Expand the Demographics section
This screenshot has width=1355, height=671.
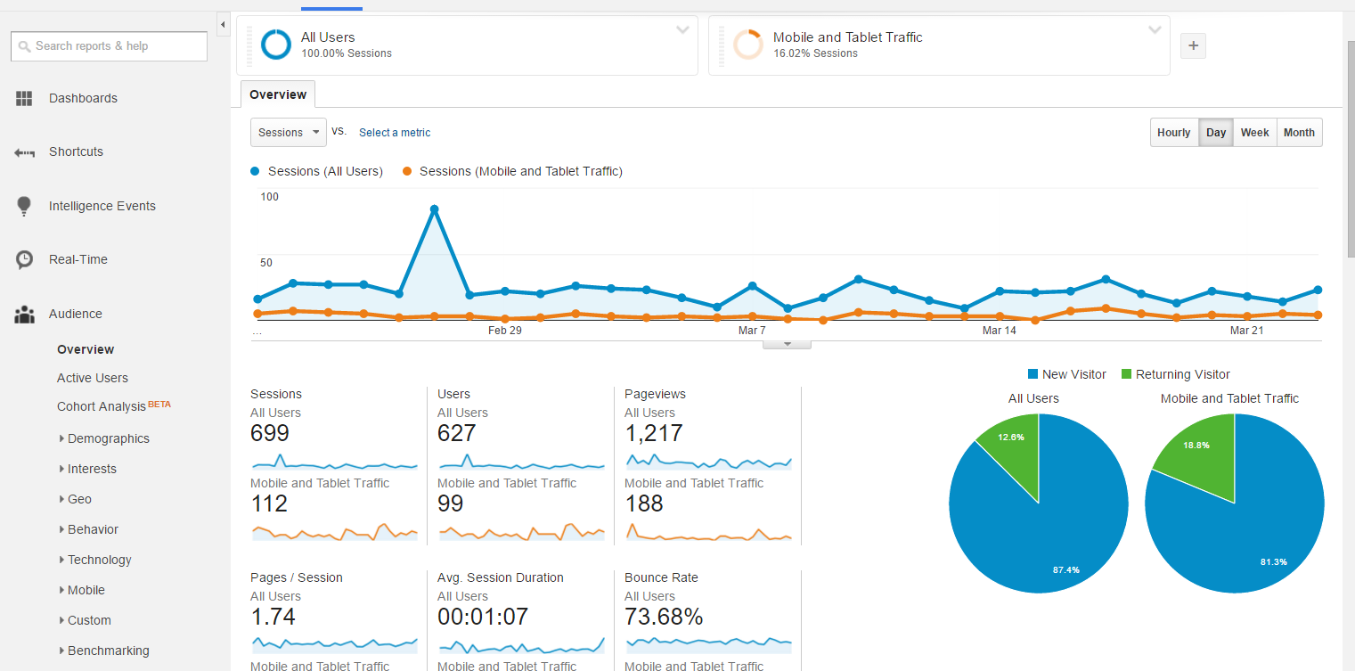(106, 438)
